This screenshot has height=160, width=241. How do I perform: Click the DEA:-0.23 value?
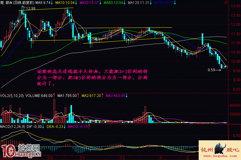tap(55, 127)
